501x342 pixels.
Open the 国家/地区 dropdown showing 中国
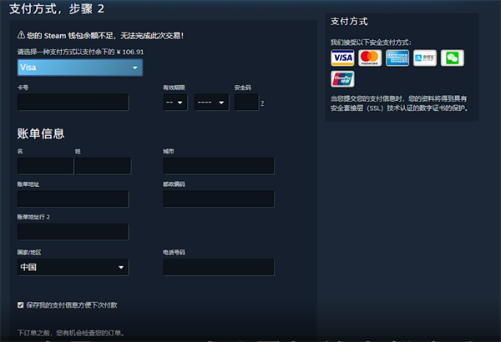coord(73,267)
